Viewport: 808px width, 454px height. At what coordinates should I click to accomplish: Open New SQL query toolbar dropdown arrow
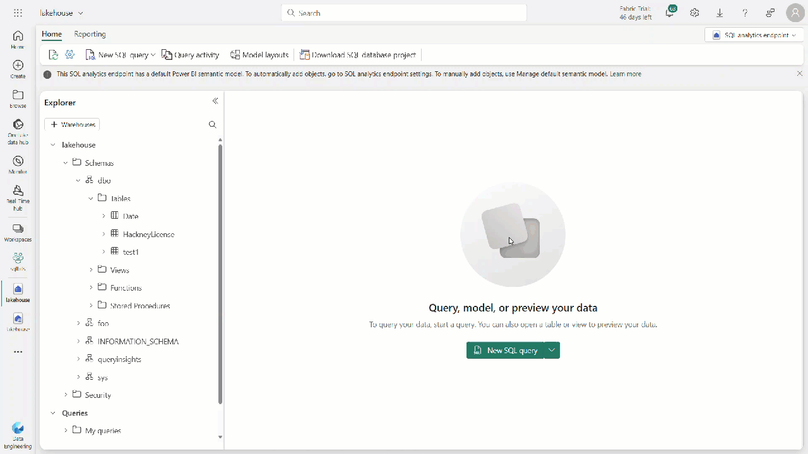153,55
